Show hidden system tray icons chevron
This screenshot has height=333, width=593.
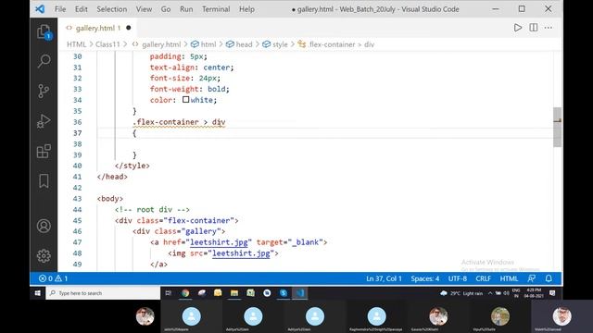[x=490, y=293]
